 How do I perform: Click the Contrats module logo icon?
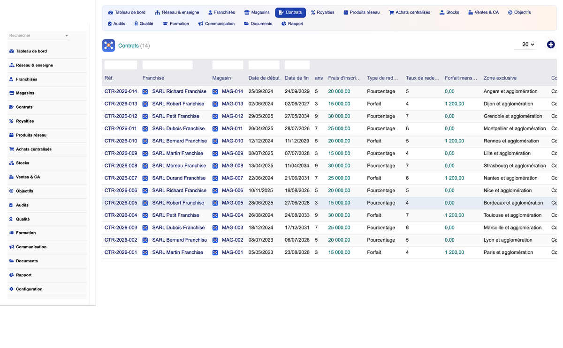108,45
